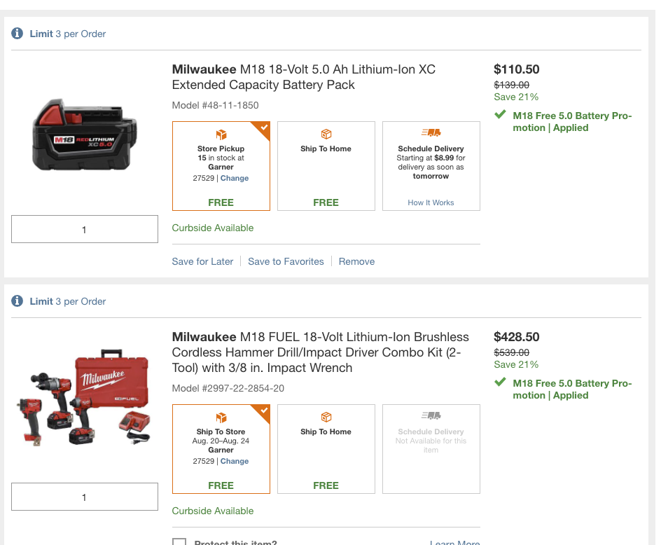Select Store Pickup option for battery pack
The image size is (661, 545).
coord(221,166)
